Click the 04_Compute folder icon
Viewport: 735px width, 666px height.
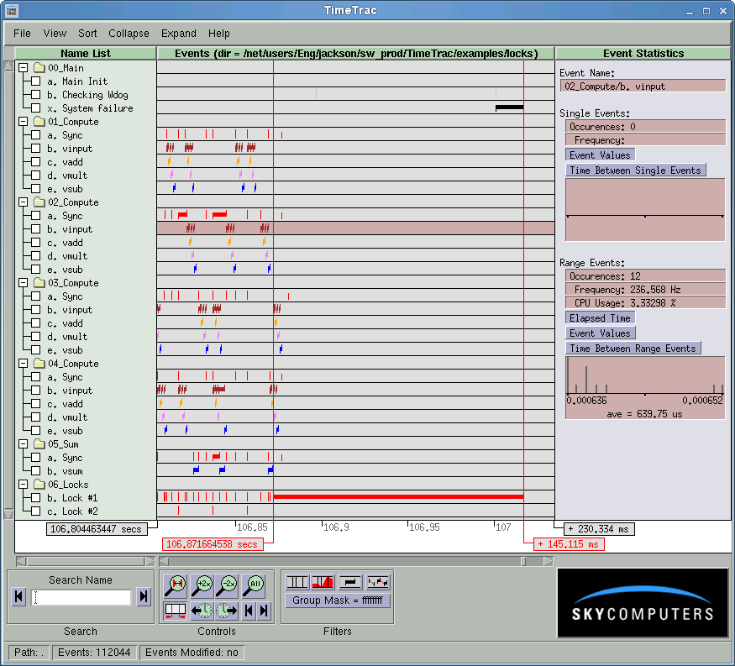click(39, 364)
